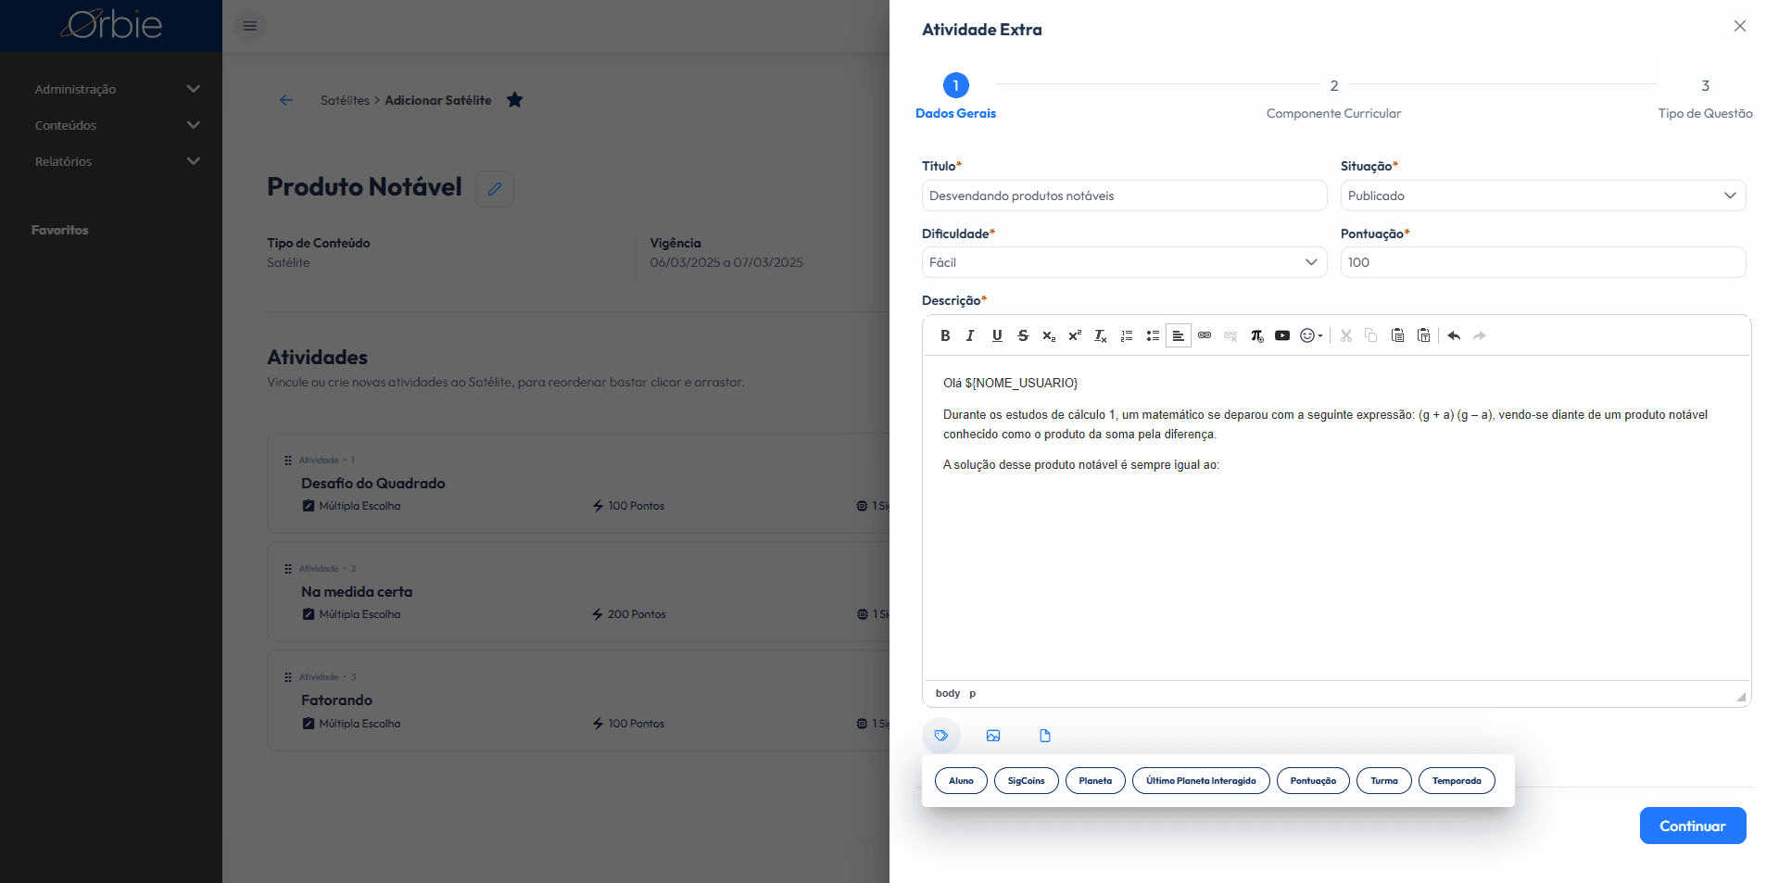The width and height of the screenshot is (1779, 883).
Task: Toggle underline formatting
Action: pyautogui.click(x=997, y=335)
